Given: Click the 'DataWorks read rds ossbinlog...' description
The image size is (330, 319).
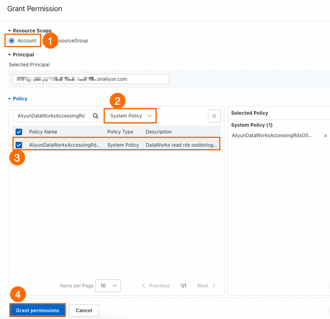Looking at the screenshot, I should click(181, 145).
